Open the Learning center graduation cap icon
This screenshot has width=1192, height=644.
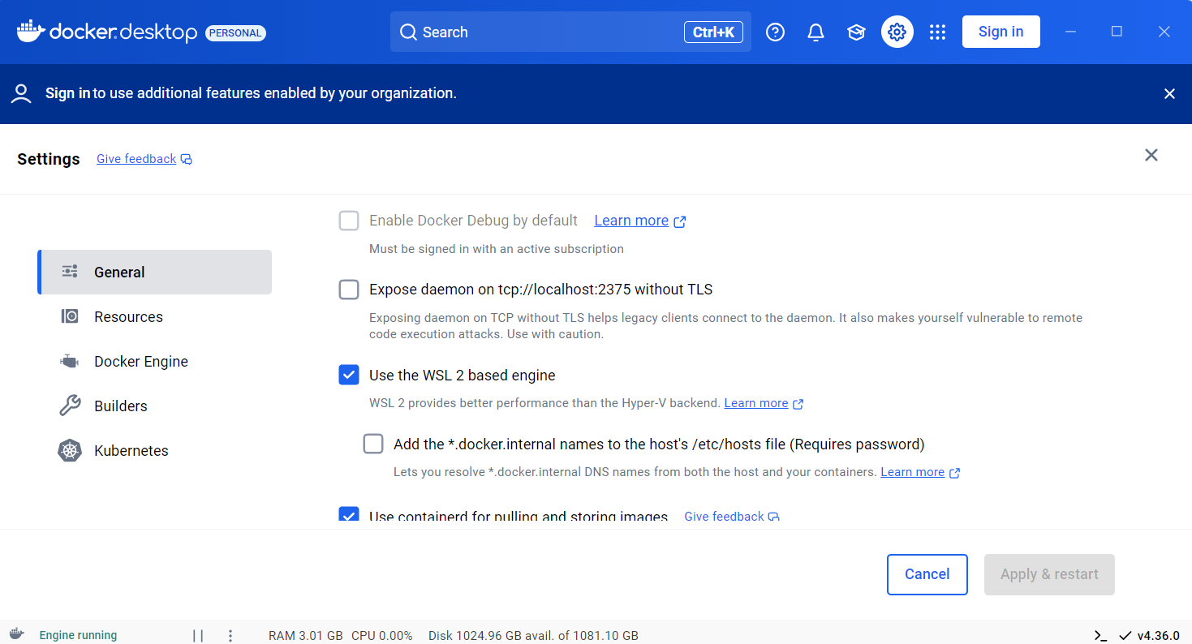tap(856, 32)
